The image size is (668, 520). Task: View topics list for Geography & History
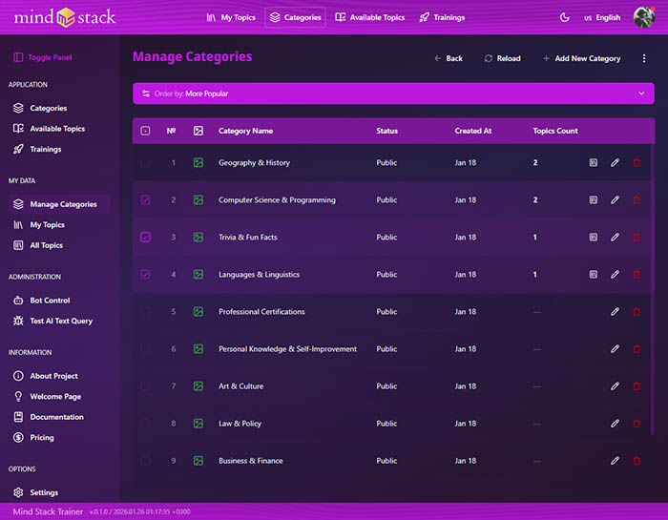point(593,163)
